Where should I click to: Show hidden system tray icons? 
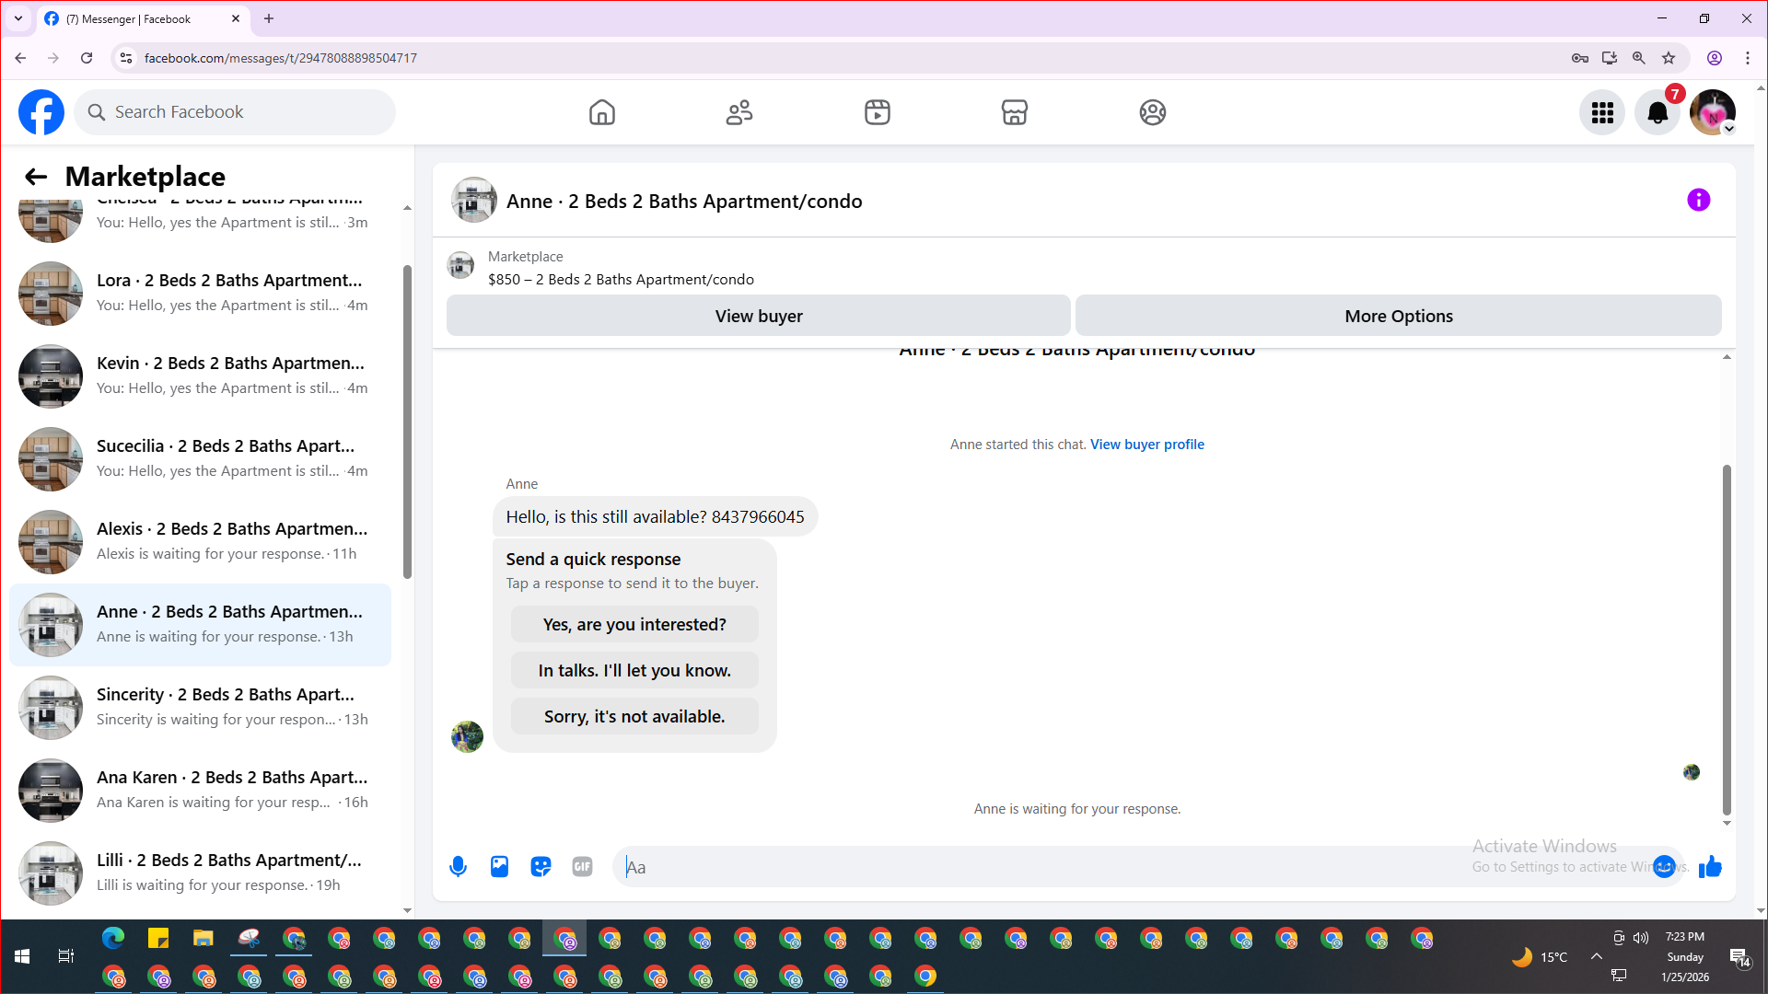tap(1597, 956)
